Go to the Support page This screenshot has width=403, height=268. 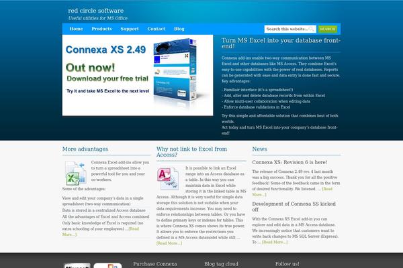(x=130, y=29)
